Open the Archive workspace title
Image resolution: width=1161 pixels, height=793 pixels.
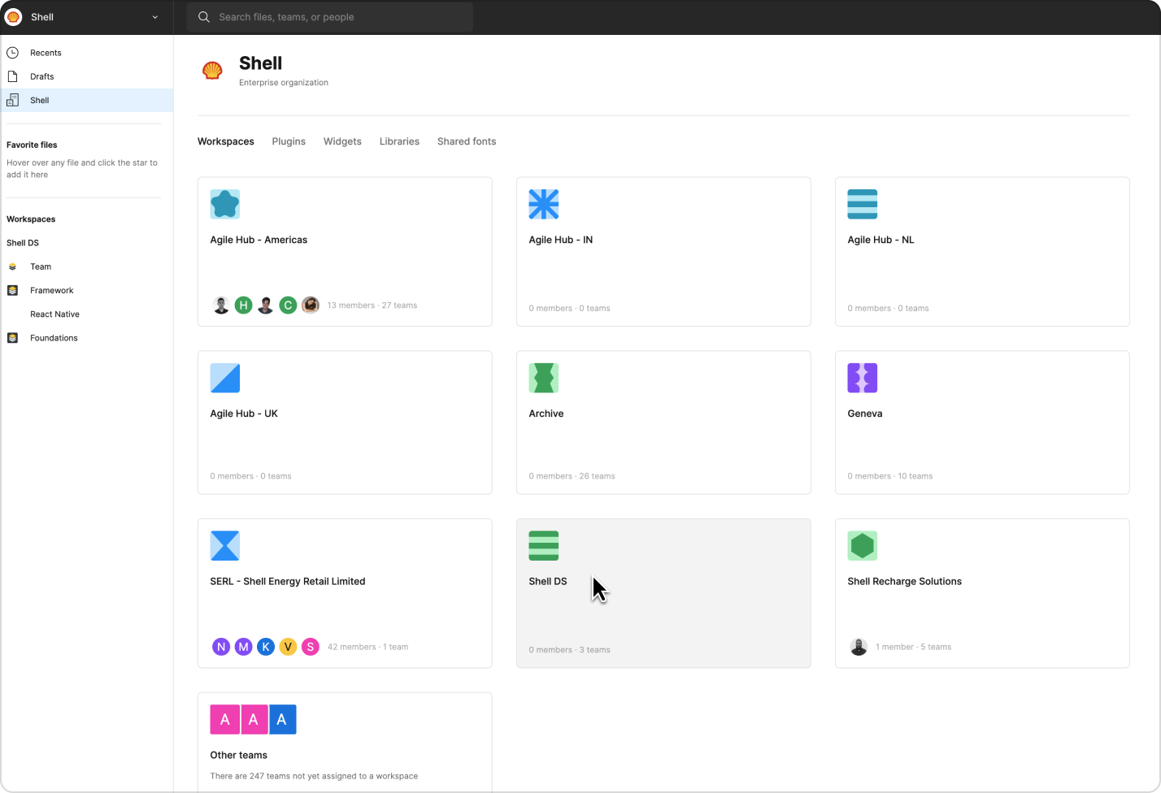546,414
